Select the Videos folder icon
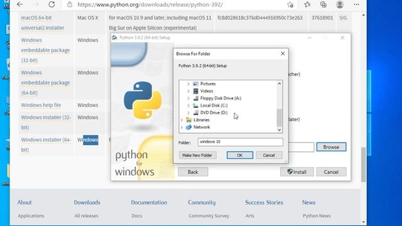Viewport: 402px width, 226px height. 195,91
